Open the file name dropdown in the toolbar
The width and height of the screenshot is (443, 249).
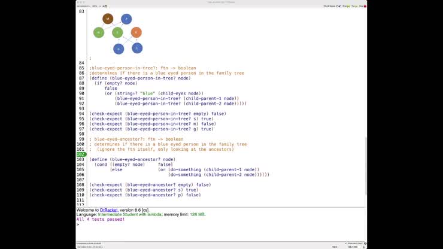84,6
